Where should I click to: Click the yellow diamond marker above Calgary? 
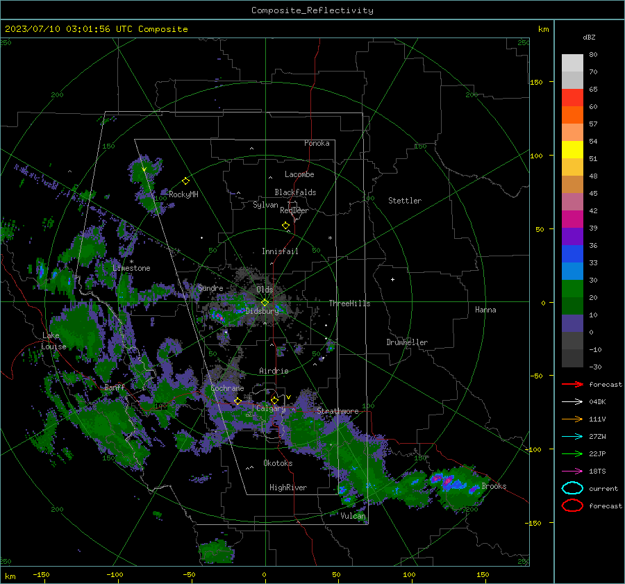(274, 400)
